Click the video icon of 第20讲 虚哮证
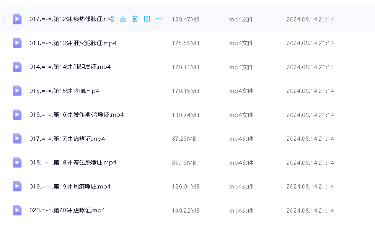Image resolution: width=375 pixels, height=226 pixels. 17,210
